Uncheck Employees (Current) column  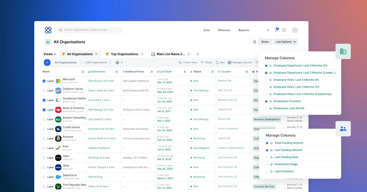point(266,101)
